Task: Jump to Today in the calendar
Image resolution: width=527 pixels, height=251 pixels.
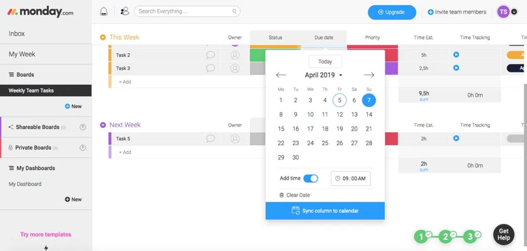Action: click(x=325, y=62)
